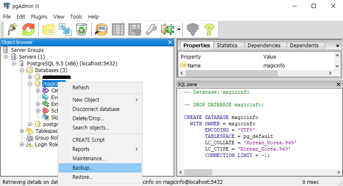This screenshot has width=343, height=186.
Task: Click the Slony Replication icon in tree
Action: click(x=46, y=117)
